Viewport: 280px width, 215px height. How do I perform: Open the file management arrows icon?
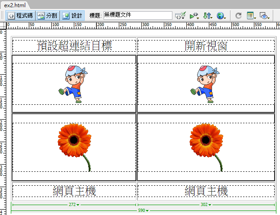208,16
